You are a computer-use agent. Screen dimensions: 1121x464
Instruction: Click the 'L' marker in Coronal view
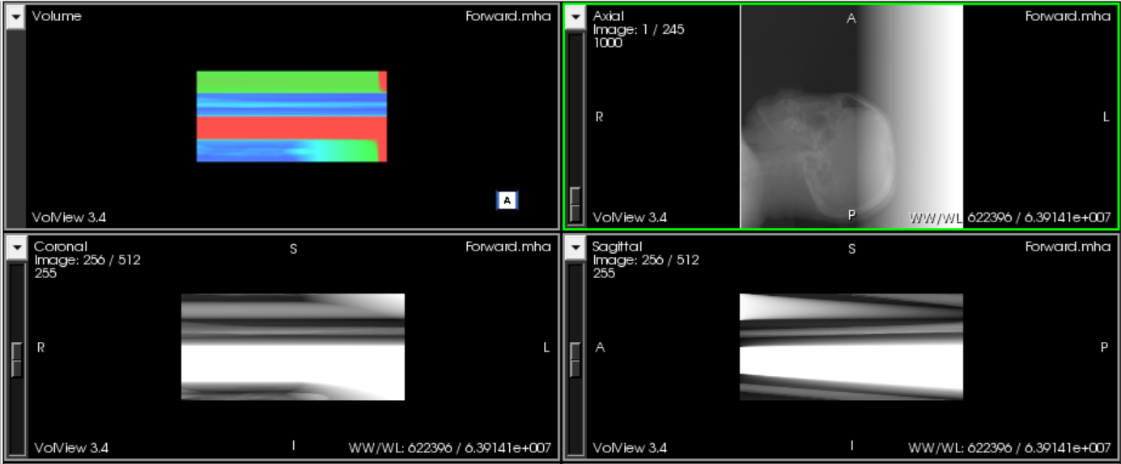546,348
